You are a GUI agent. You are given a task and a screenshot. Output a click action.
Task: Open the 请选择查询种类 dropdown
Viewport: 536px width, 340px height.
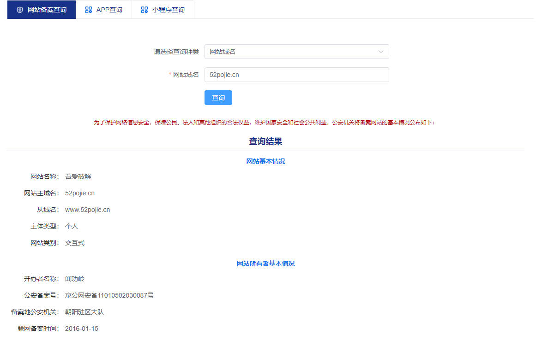(x=297, y=52)
